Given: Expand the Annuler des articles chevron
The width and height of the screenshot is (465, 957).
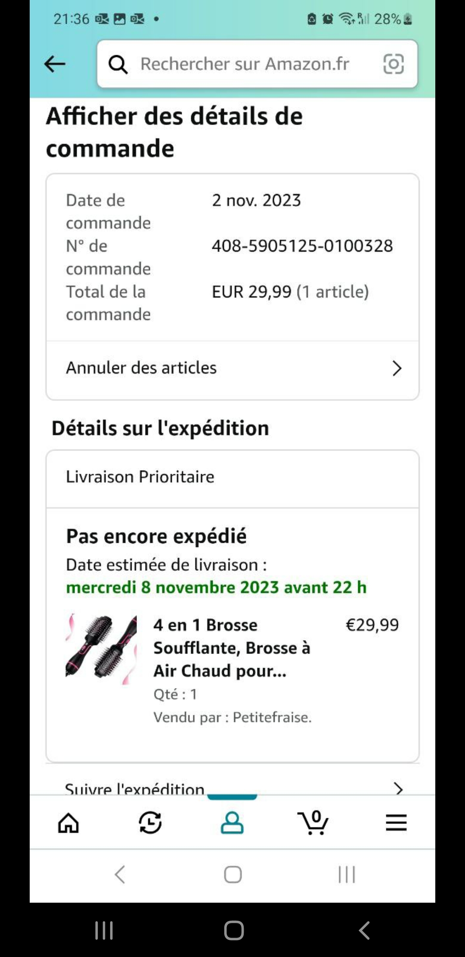Looking at the screenshot, I should (x=397, y=369).
